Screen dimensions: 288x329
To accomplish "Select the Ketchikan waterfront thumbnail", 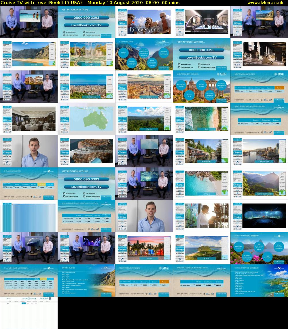I will click(202, 151).
